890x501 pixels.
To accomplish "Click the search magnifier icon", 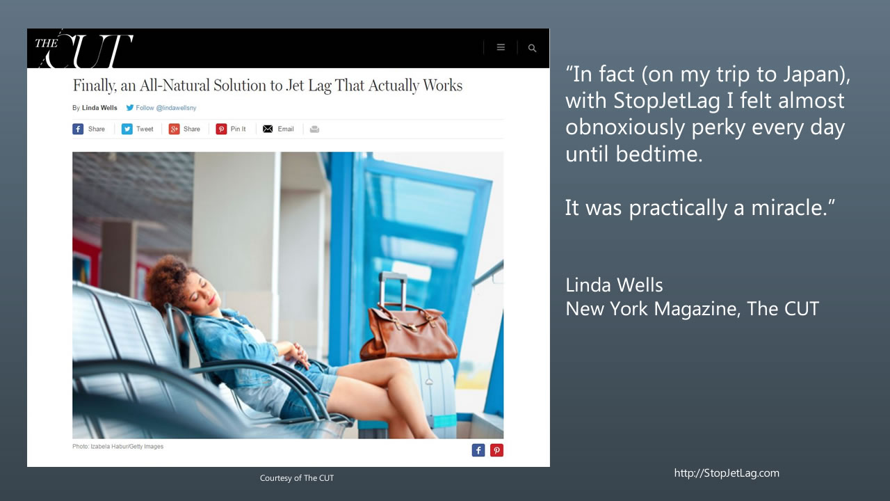I will point(532,48).
